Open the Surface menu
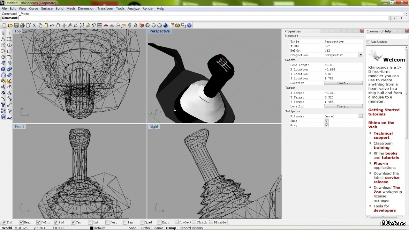409x230 pixels. point(47,9)
